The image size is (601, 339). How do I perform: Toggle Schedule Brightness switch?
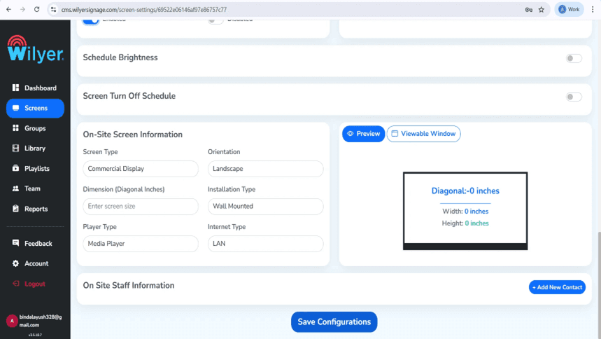click(x=574, y=58)
